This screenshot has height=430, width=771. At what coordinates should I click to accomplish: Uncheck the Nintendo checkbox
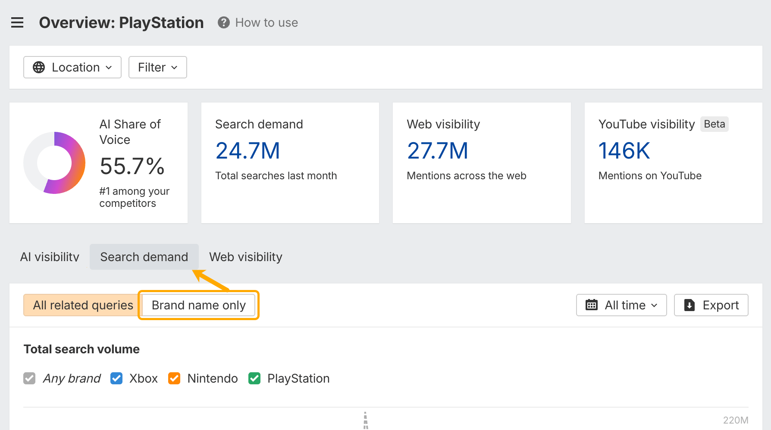174,378
